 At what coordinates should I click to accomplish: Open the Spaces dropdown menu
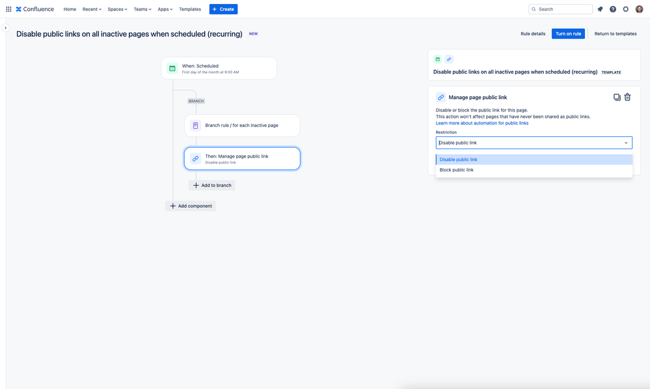[x=117, y=9]
